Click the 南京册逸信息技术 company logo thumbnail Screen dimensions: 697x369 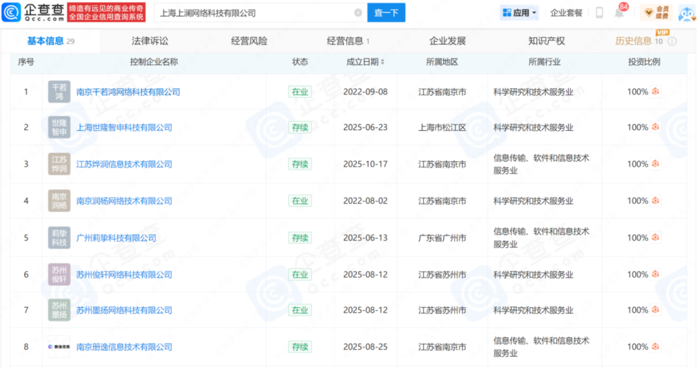(59, 346)
